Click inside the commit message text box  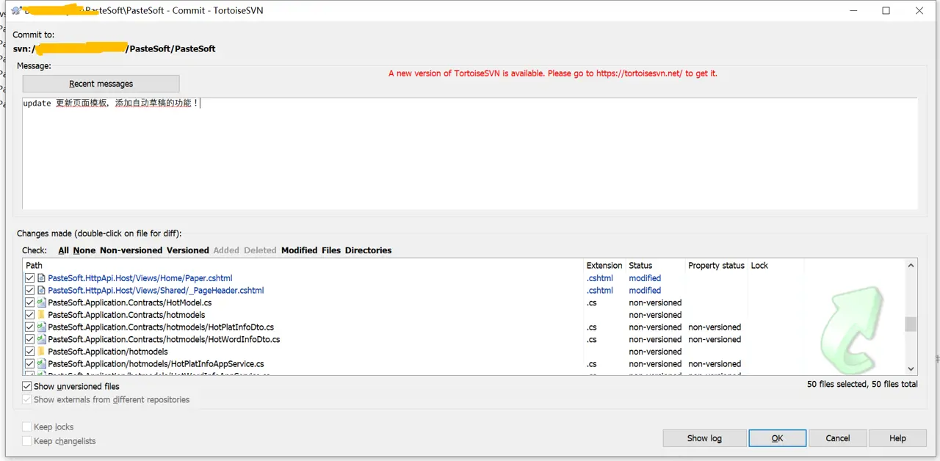(470, 154)
